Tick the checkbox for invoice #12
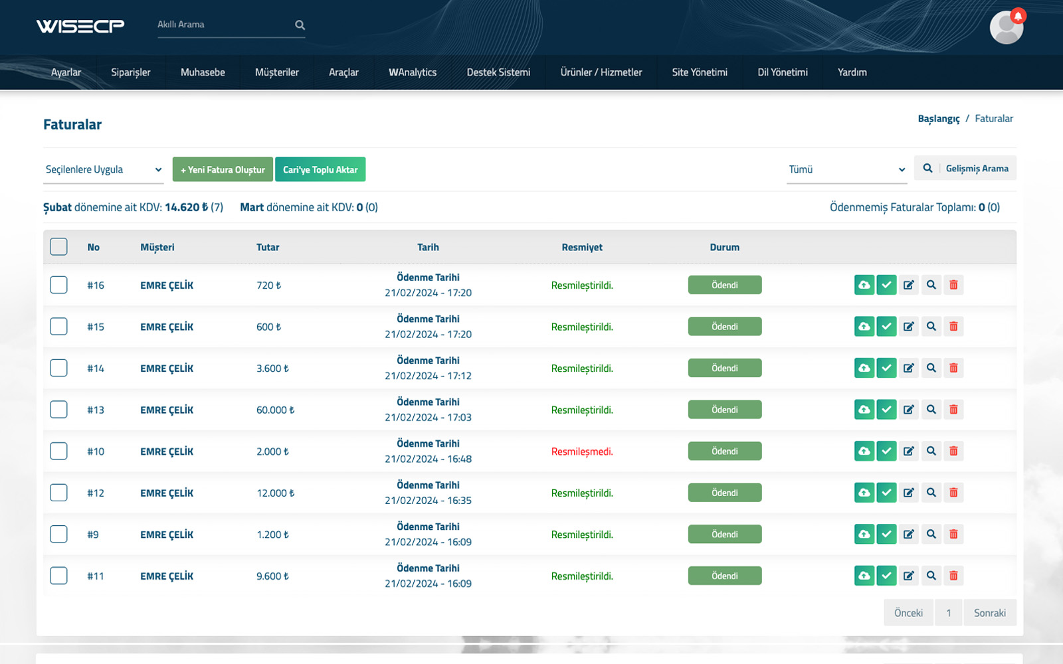Screen dimensions: 1063x664 pos(58,493)
